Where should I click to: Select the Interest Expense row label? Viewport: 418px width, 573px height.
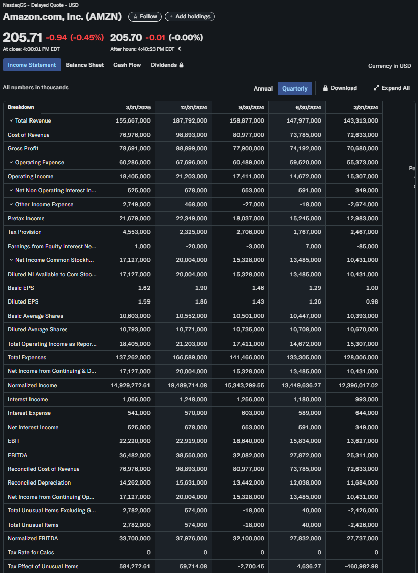pos(29,413)
